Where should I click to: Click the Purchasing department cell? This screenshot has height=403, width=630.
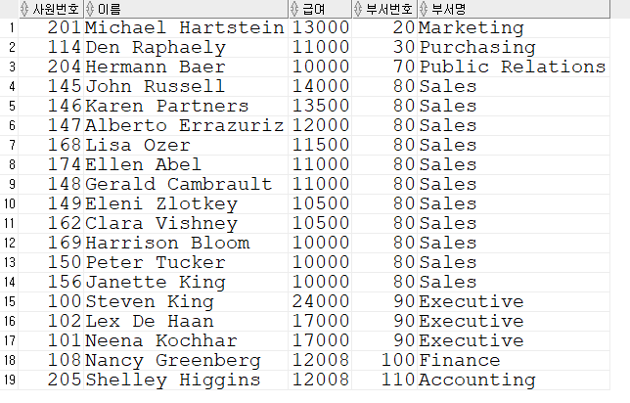[514, 47]
